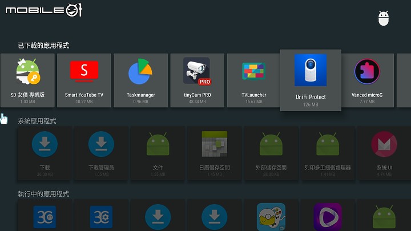Click the 已下載的應用程式 section heading
Viewport: 411px width, 231px height.
tap(43, 46)
